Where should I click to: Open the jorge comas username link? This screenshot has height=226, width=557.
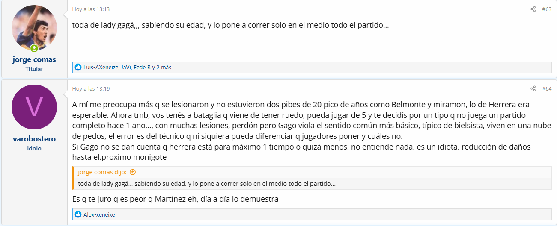pyautogui.click(x=34, y=59)
